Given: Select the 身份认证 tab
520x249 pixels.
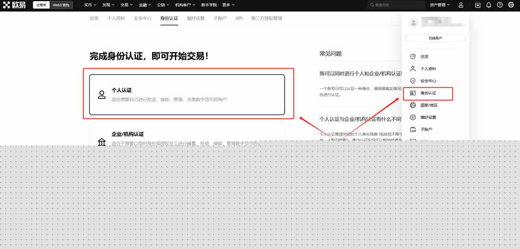Looking at the screenshot, I should (x=169, y=19).
